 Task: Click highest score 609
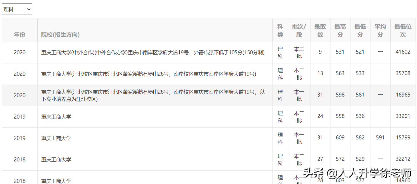tap(340, 138)
